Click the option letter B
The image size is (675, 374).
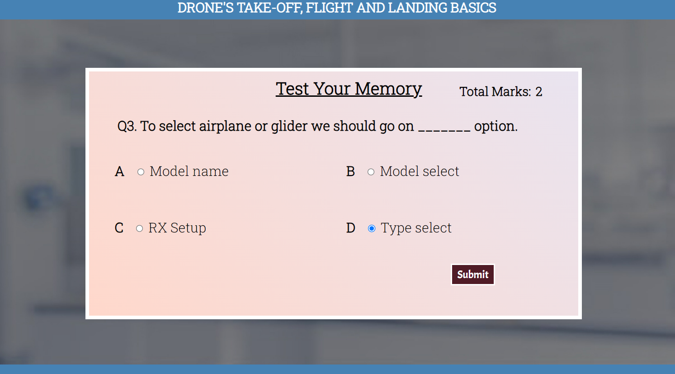click(350, 171)
